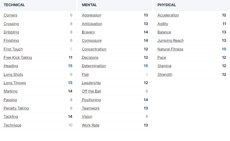Open the Long Throws attribute
230x141 pixels.
coord(15,83)
